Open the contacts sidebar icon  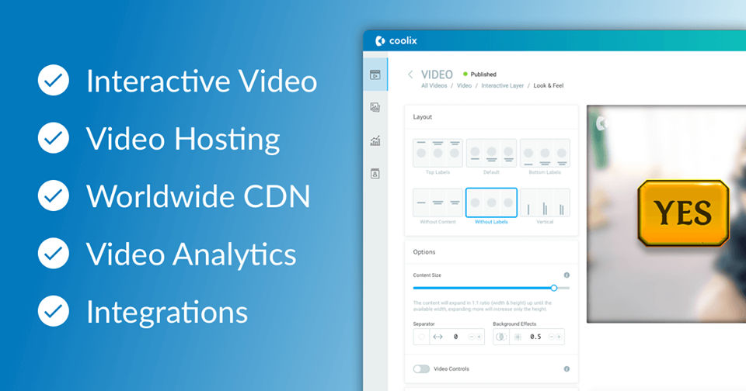click(x=375, y=174)
